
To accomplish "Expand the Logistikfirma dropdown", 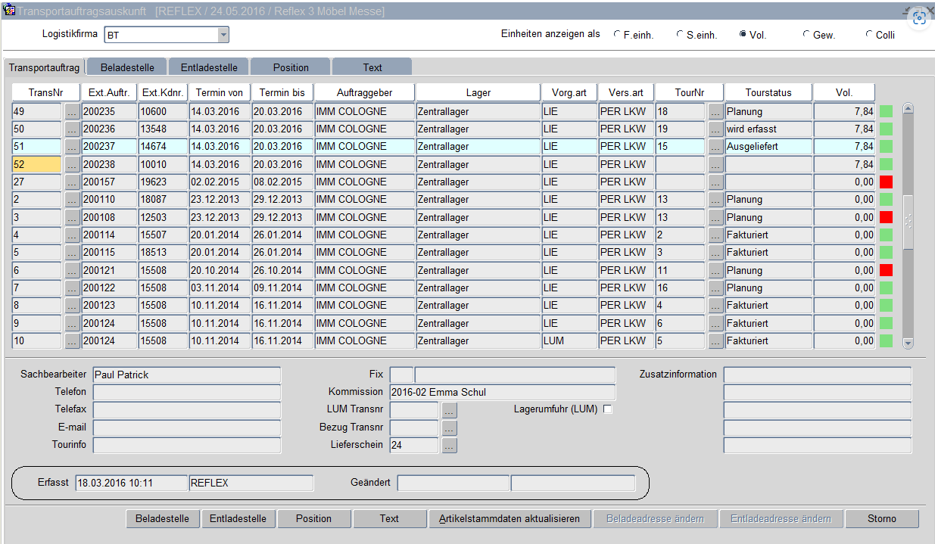I will pos(223,35).
